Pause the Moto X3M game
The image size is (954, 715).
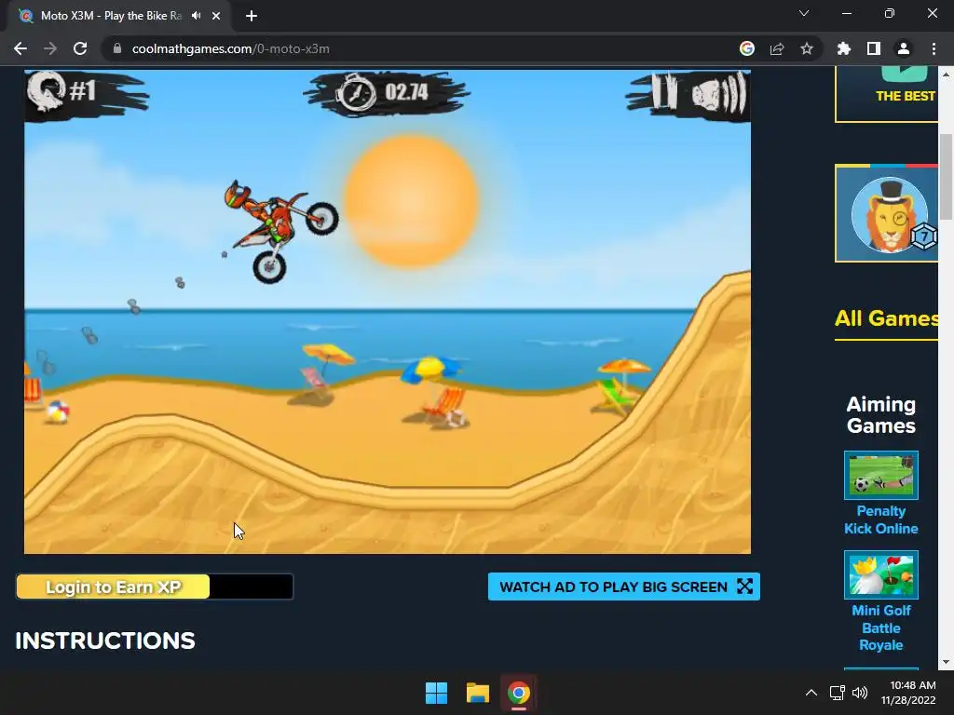coord(663,92)
